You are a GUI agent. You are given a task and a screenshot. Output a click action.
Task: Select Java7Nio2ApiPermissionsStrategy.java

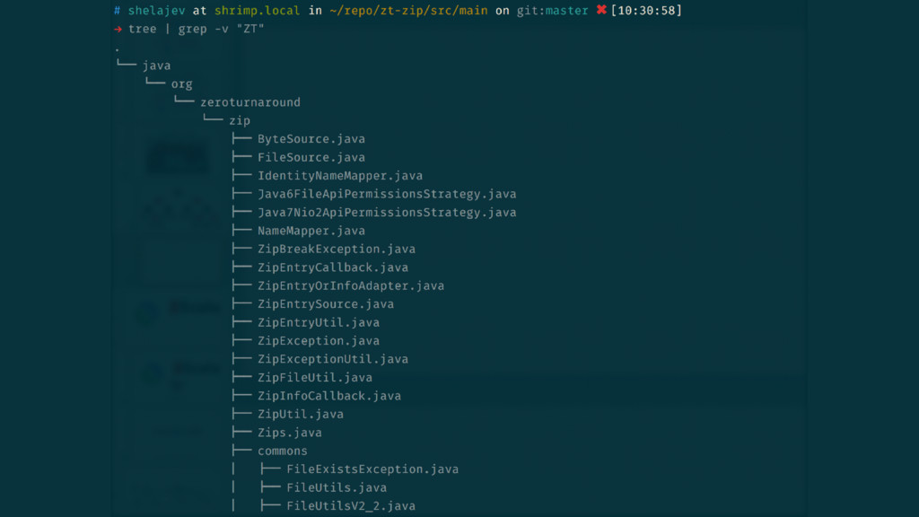point(387,212)
